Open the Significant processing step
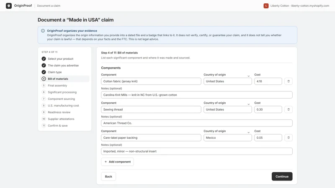The width and height of the screenshot is (335, 188). pos(64,92)
